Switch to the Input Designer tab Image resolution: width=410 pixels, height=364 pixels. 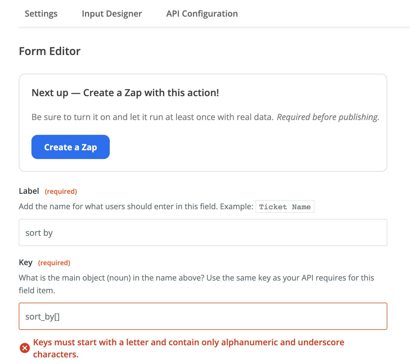point(112,14)
